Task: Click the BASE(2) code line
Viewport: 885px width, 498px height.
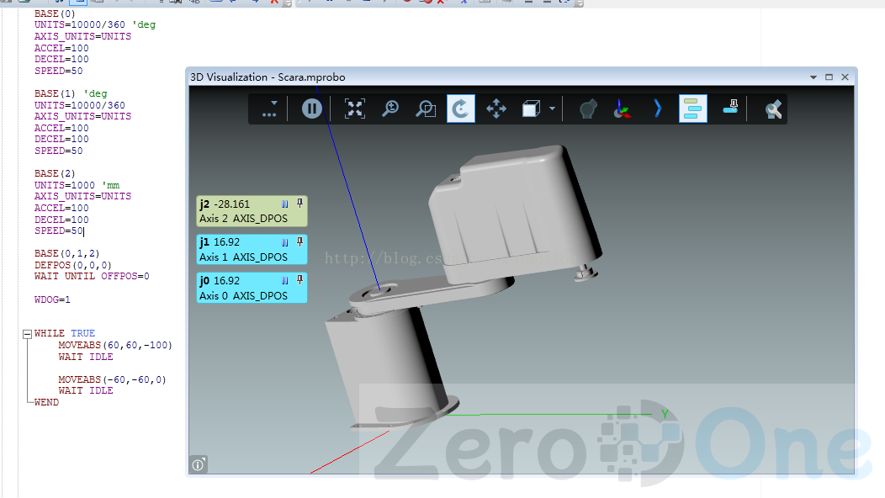Action: 55,173
